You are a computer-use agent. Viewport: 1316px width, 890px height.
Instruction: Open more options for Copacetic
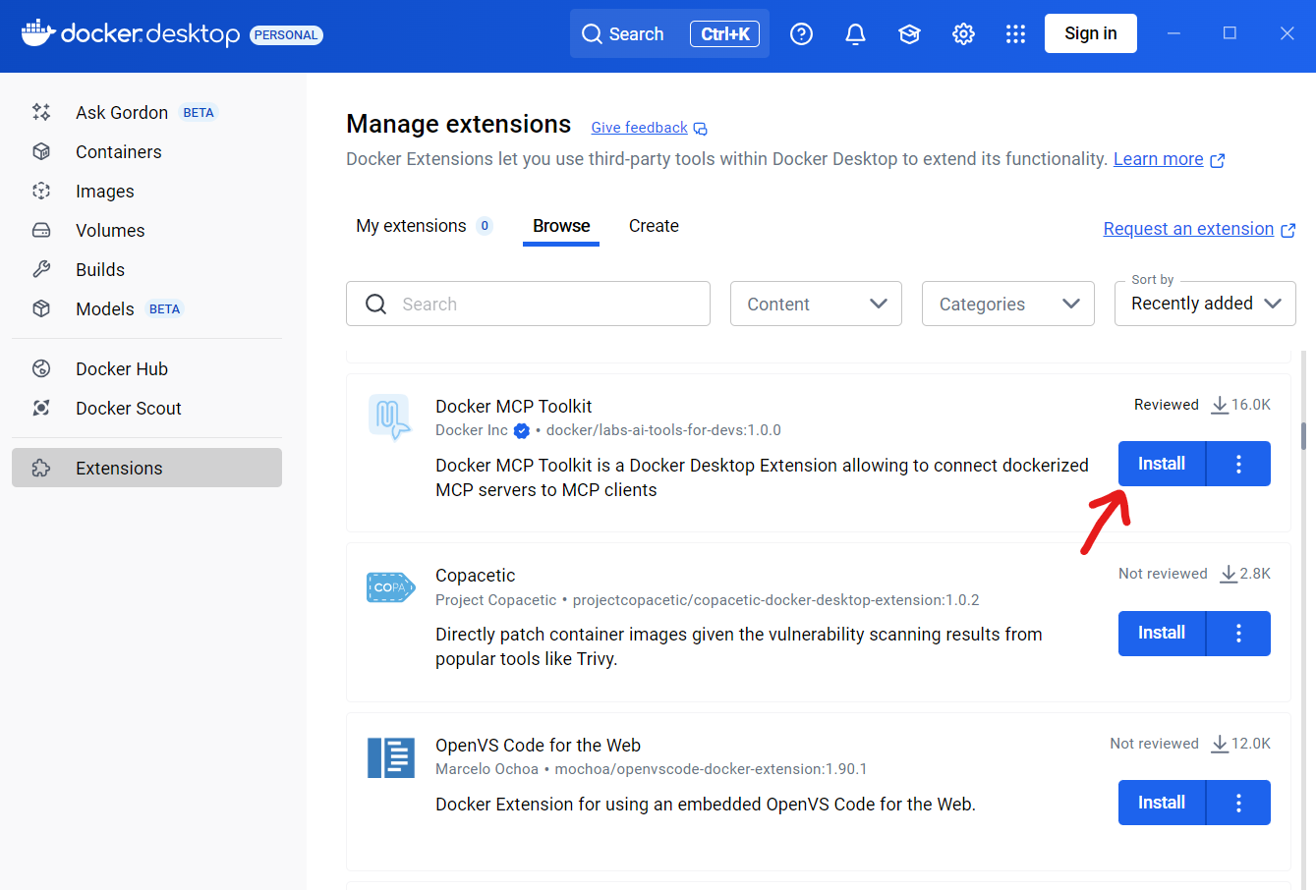coord(1238,634)
